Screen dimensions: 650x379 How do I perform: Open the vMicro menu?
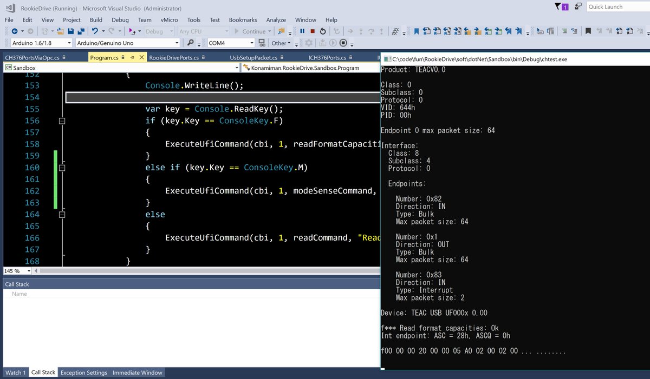(170, 20)
